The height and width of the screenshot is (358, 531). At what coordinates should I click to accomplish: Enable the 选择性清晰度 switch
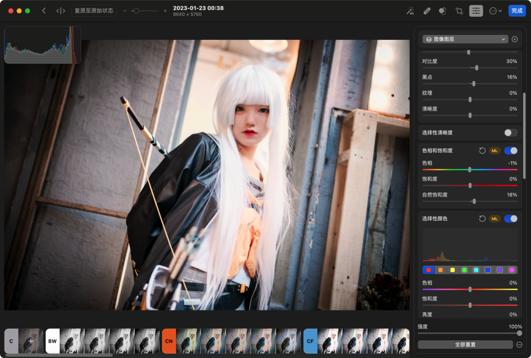coord(511,132)
